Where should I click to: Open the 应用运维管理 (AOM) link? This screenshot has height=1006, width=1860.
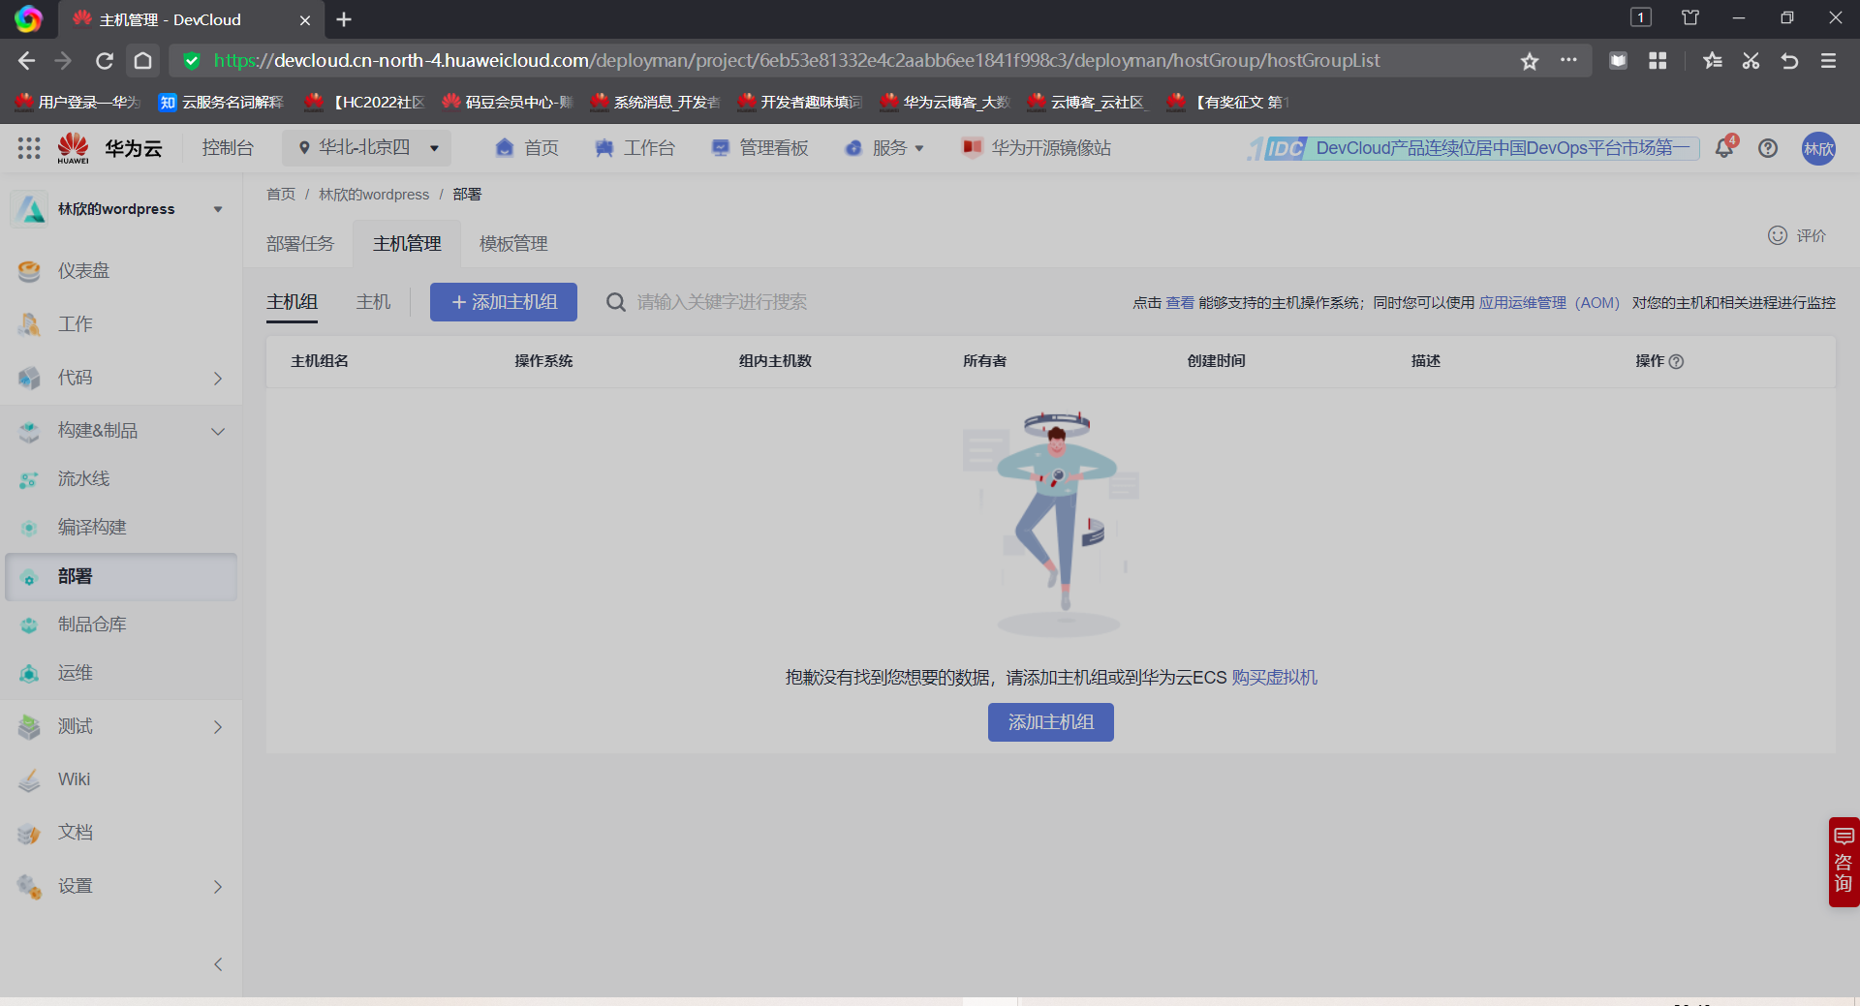[x=1549, y=303]
